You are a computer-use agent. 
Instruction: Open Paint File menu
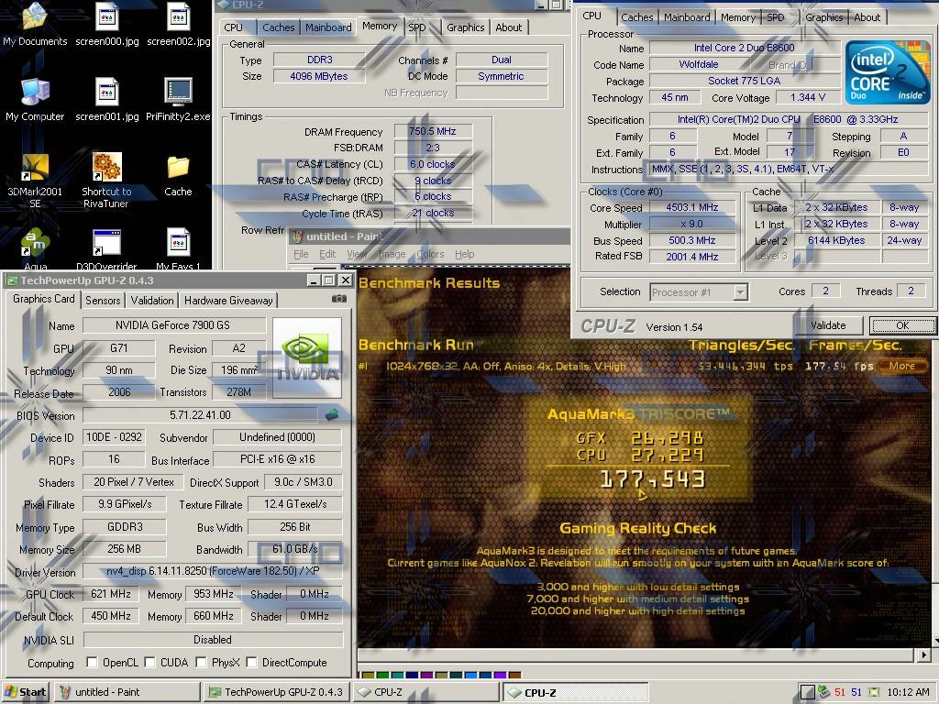click(301, 254)
